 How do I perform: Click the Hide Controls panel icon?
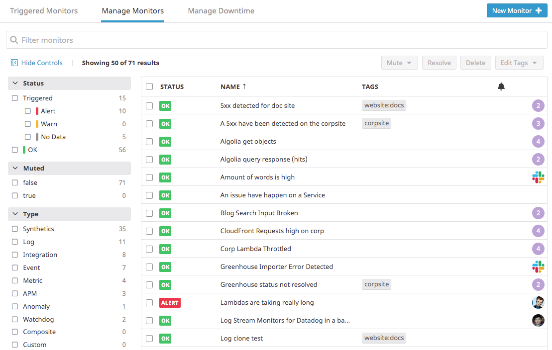pos(14,63)
